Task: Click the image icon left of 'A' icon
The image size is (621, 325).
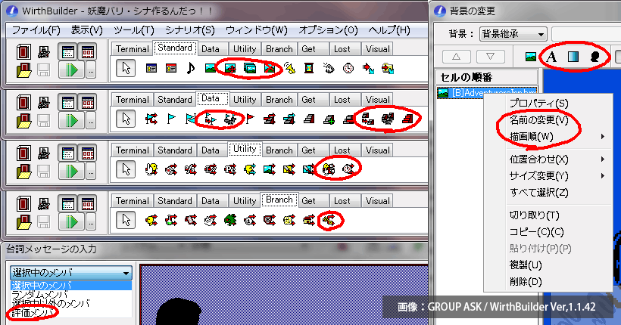Action: (531, 57)
